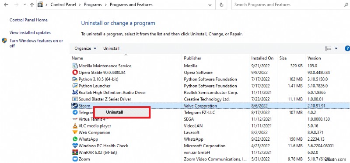
Task: Select WinRAR 6.02 (64-bit) entry
Action: pos(98,153)
